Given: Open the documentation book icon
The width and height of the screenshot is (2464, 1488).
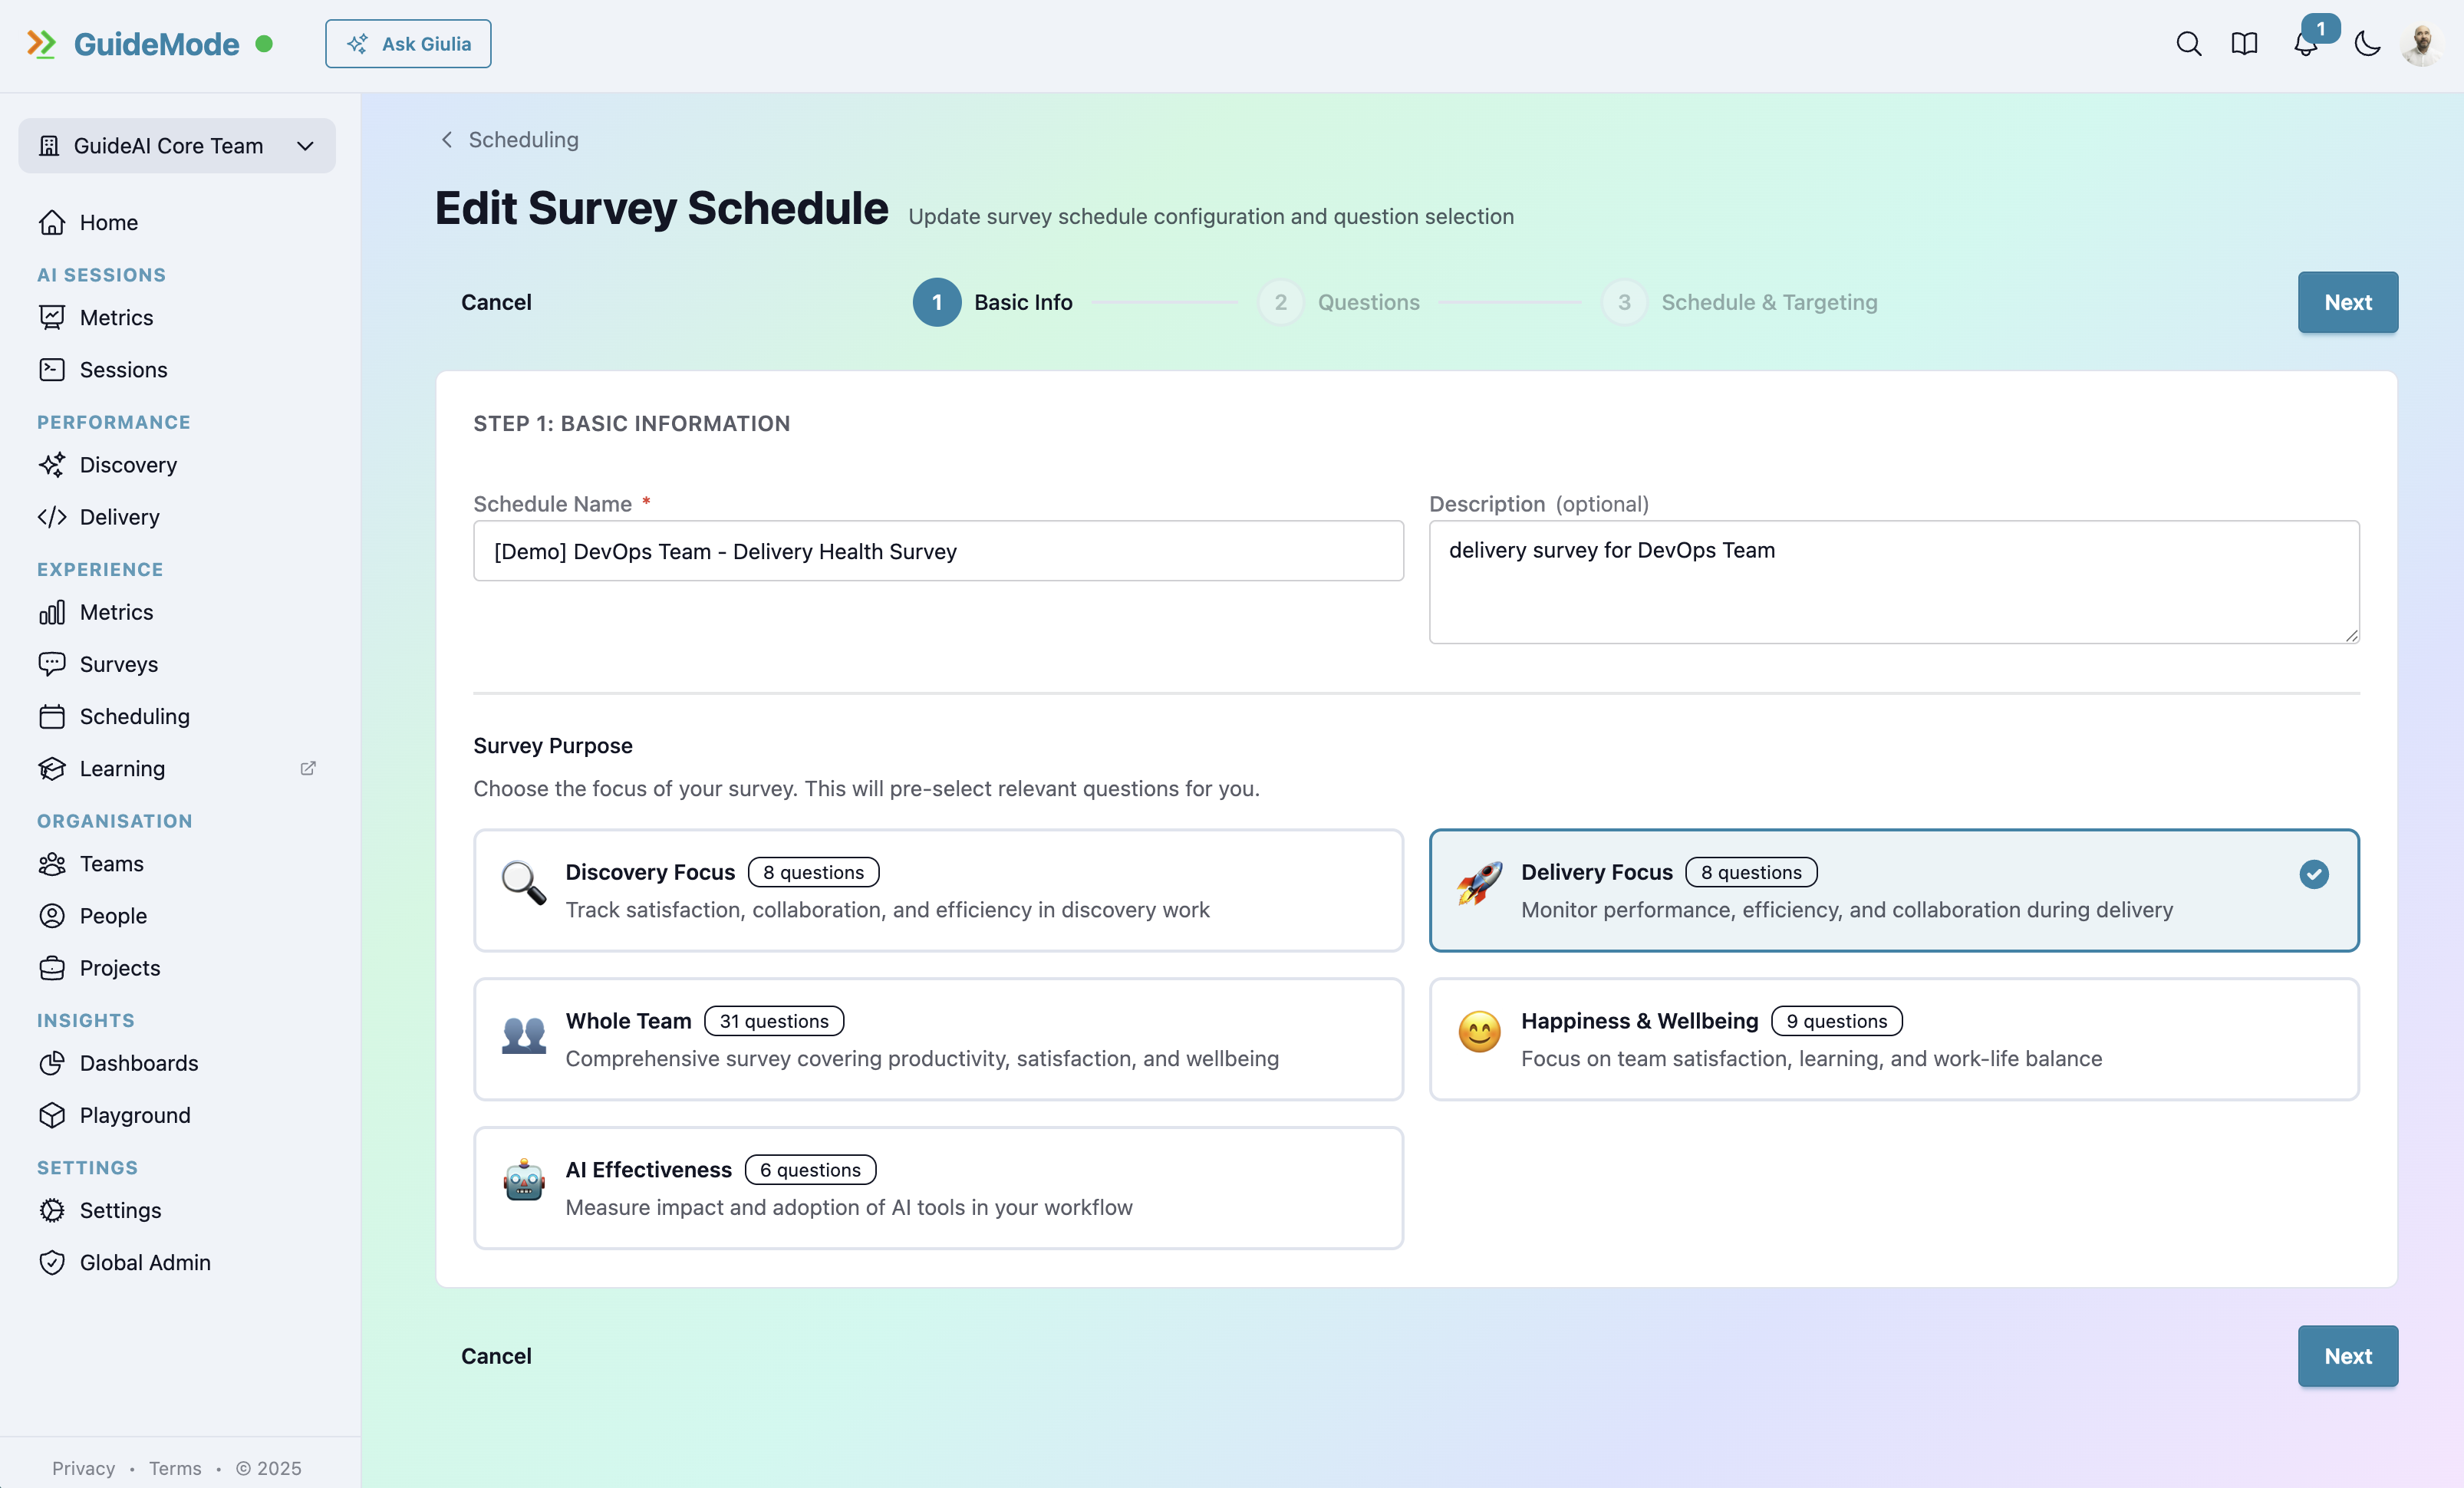Looking at the screenshot, I should [x=2244, y=44].
